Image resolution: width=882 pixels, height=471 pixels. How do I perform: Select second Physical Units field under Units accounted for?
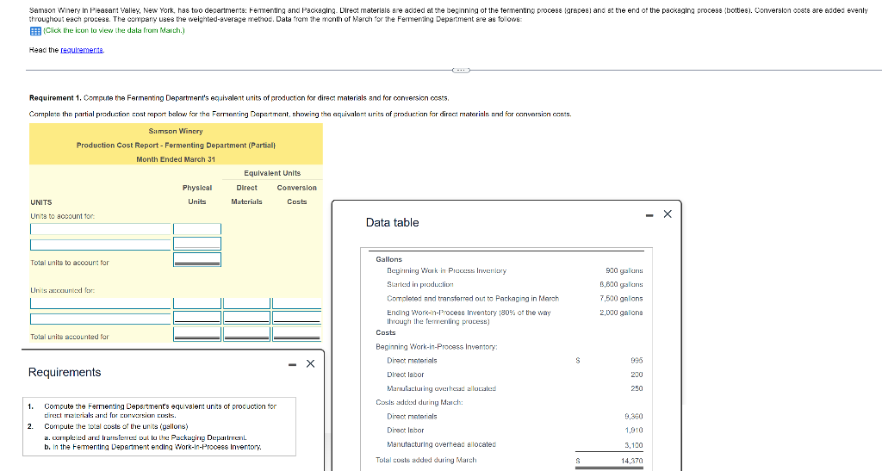(197, 318)
